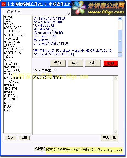Select $FFT in function list
The height and width of the screenshot is (158, 127).
pos(7,60)
